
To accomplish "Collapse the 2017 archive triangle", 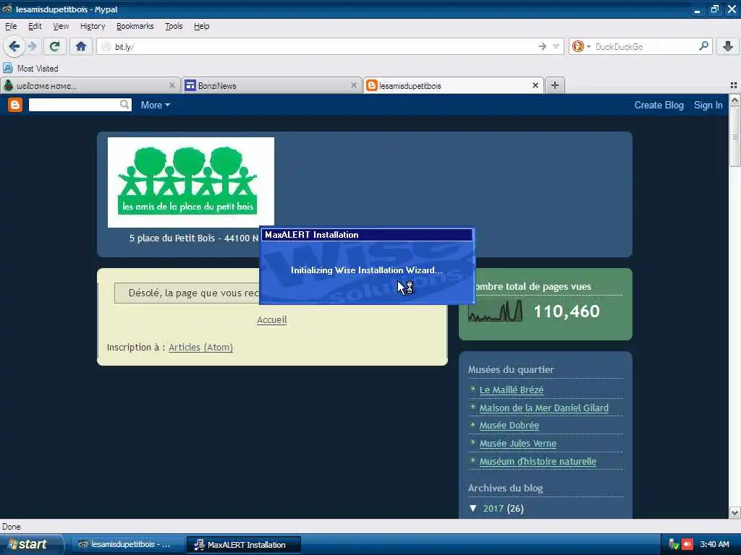I will (x=473, y=508).
